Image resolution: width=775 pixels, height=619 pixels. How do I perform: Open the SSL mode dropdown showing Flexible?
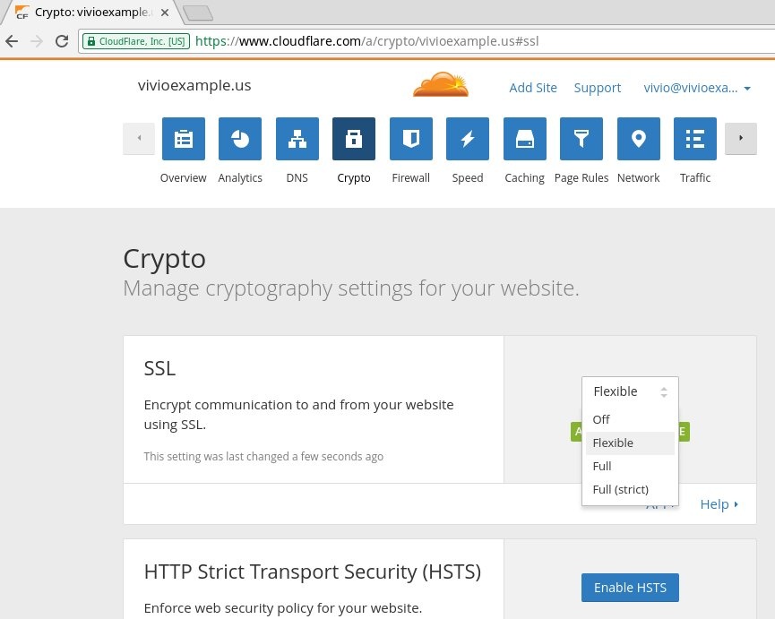630,391
